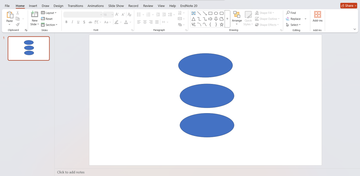Open the Insert ribbon tab
This screenshot has height=176, width=360.
[33, 6]
